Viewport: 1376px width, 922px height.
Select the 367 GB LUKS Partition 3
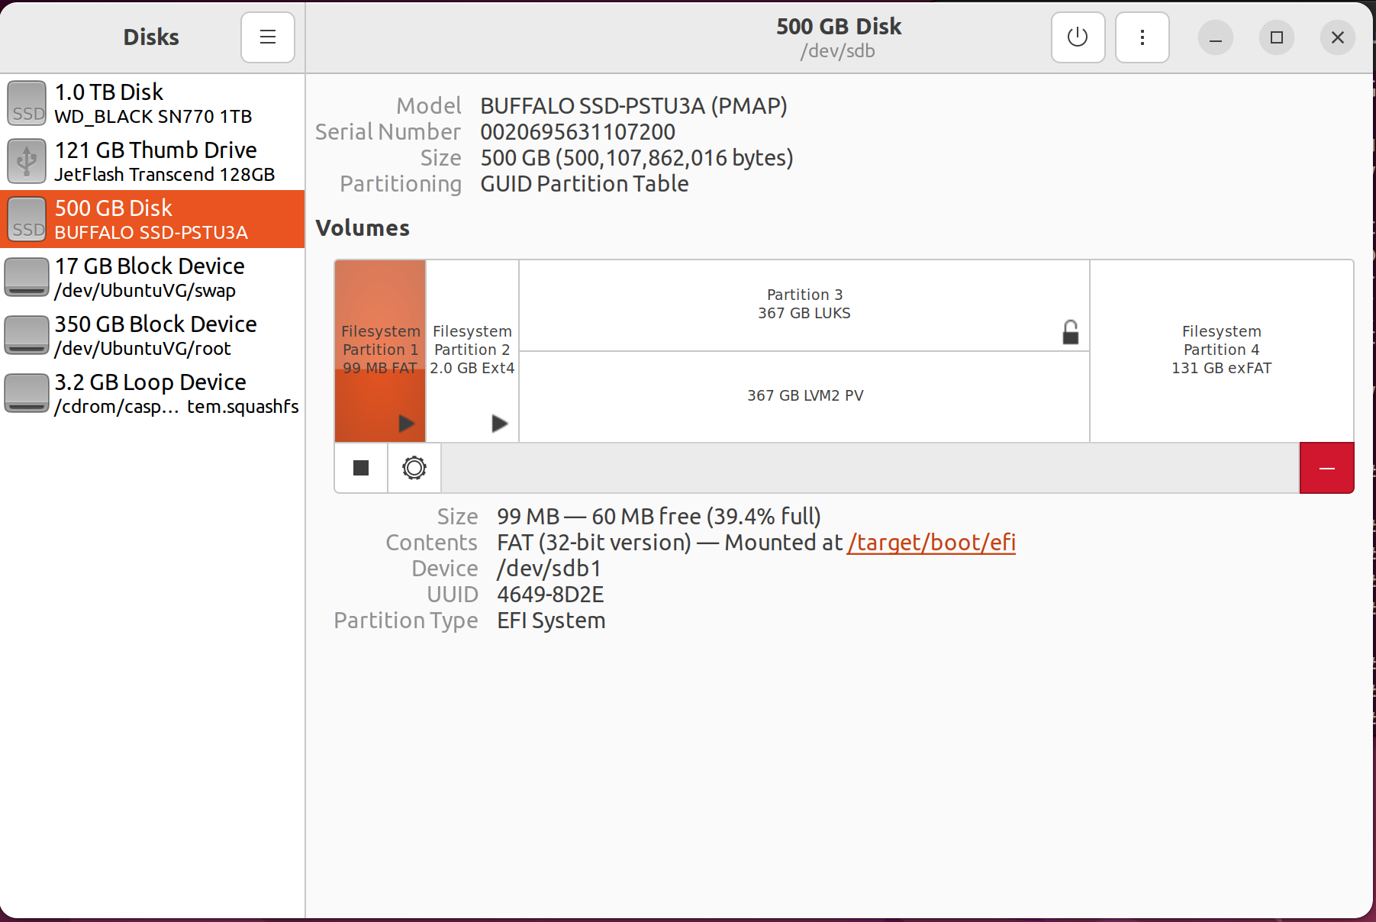click(804, 303)
